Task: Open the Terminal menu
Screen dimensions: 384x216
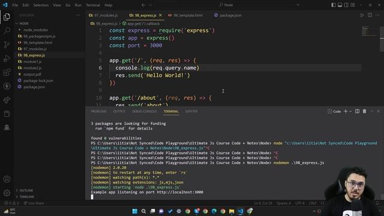Action: coord(93,5)
